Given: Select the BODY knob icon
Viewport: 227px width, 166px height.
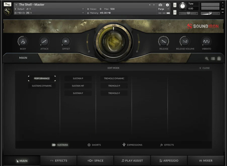Looking at the screenshot, I should (x=23, y=41).
